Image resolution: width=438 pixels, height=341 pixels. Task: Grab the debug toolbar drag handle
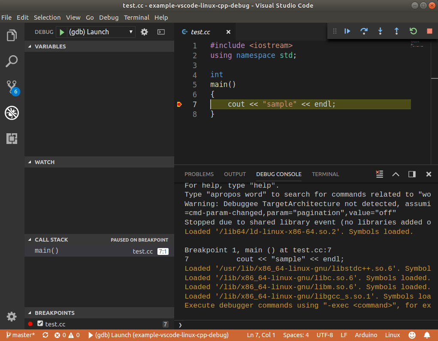(x=335, y=31)
